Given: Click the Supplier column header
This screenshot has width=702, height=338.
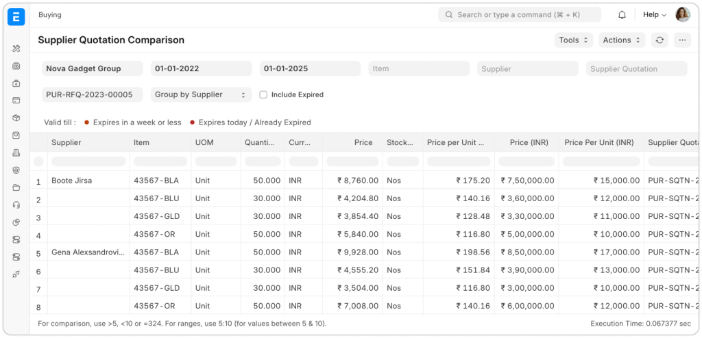Looking at the screenshot, I should click(x=66, y=142).
